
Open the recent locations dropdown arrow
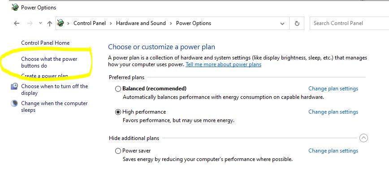(x=40, y=23)
